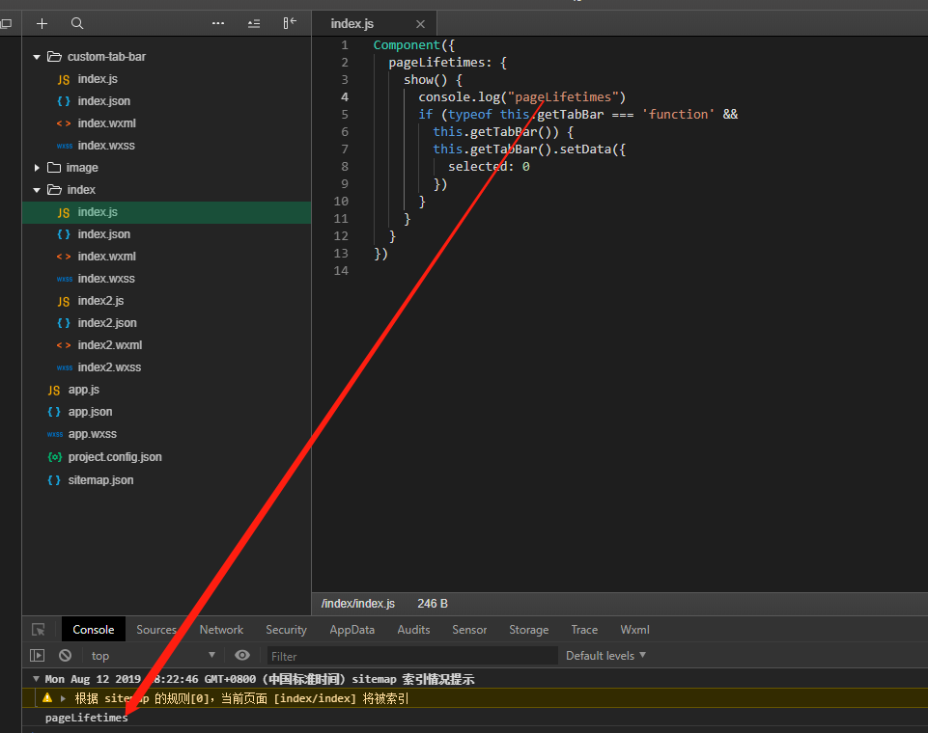Open index.js under custom-tab-bar
928x733 pixels.
point(98,79)
